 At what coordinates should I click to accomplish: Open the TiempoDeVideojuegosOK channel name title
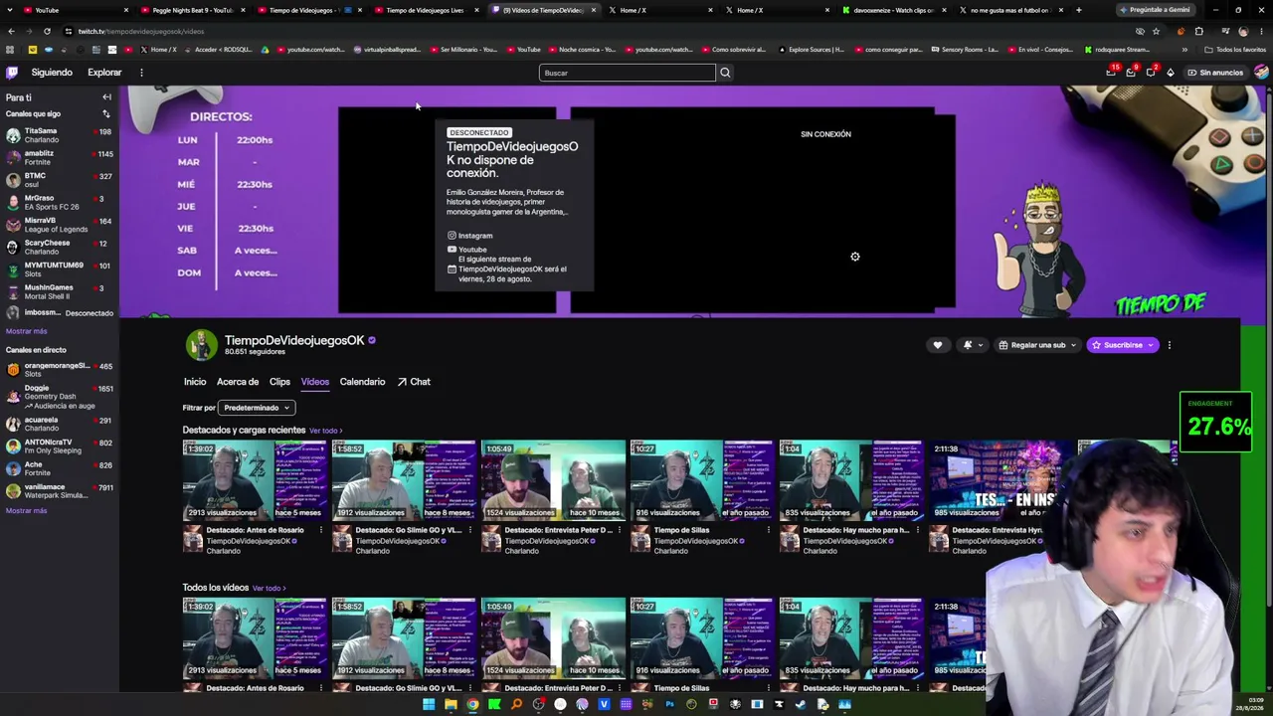[294, 340]
